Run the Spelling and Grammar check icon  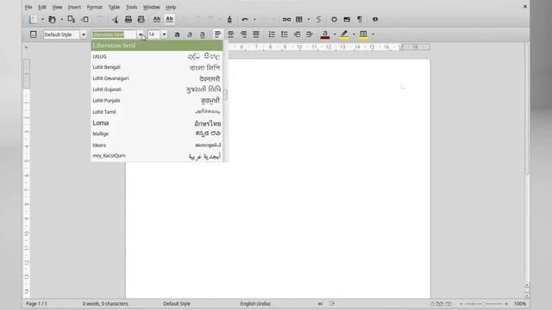click(x=157, y=19)
